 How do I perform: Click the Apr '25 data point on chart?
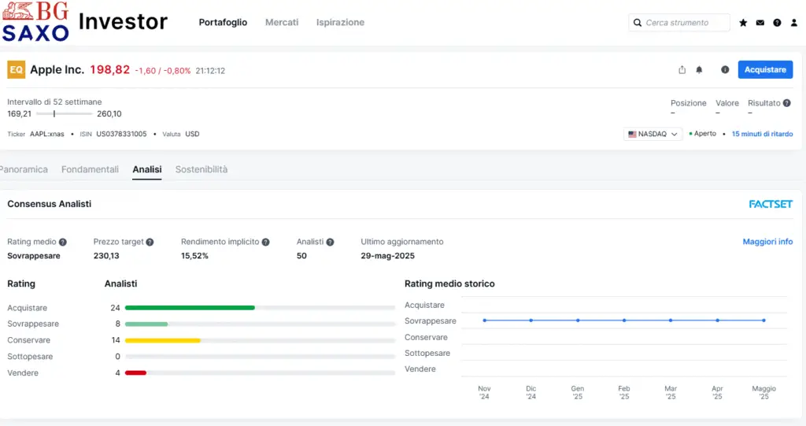pyautogui.click(x=718, y=320)
